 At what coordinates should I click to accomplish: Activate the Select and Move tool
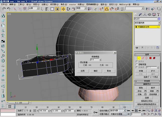63,9
